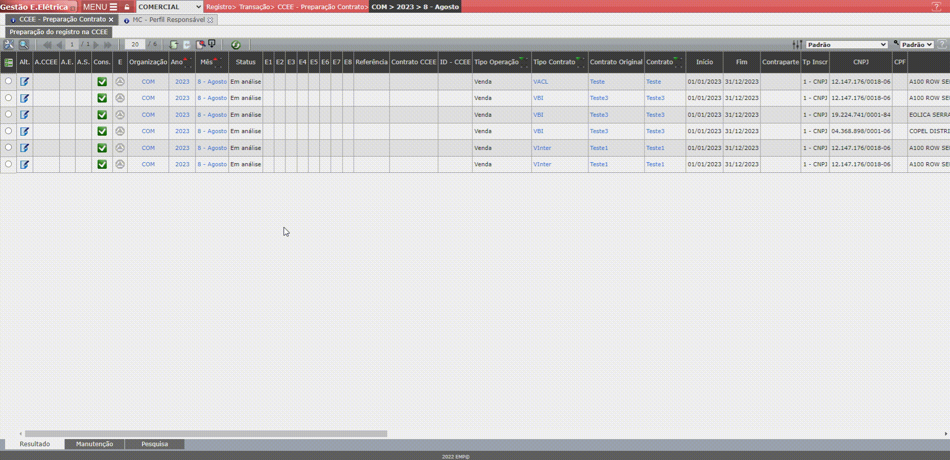Click the VACL contract type link
Screen dimensions: 950x460
540,82
